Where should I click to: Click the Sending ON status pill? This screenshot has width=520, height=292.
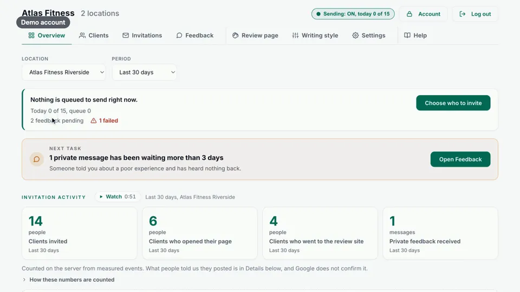point(353,14)
